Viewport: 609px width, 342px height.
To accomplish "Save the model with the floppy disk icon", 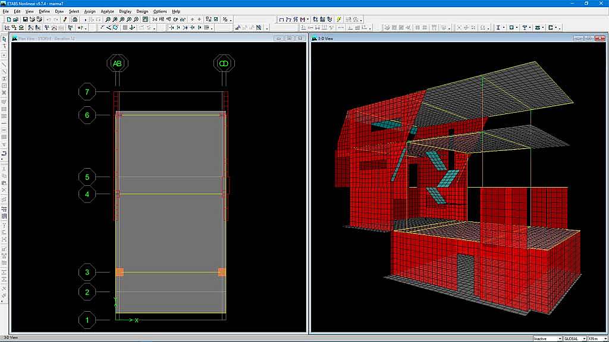I will (x=26, y=19).
